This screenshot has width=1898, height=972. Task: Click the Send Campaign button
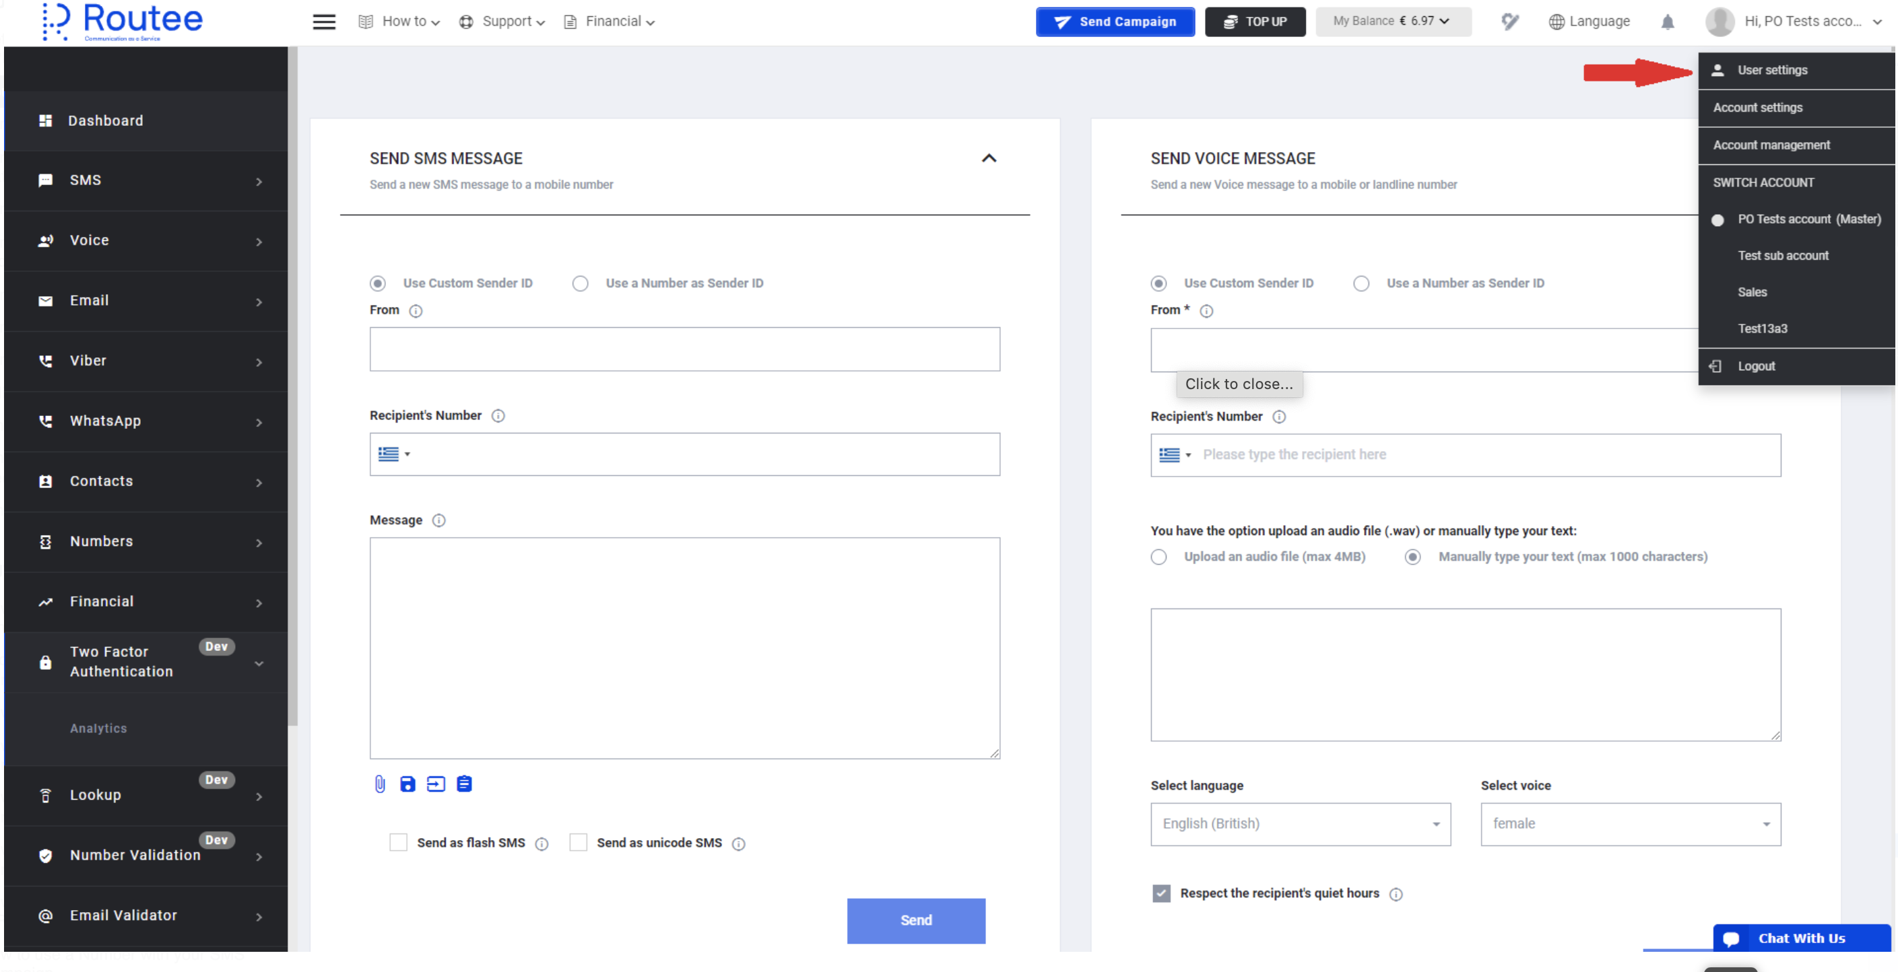pyautogui.click(x=1115, y=22)
